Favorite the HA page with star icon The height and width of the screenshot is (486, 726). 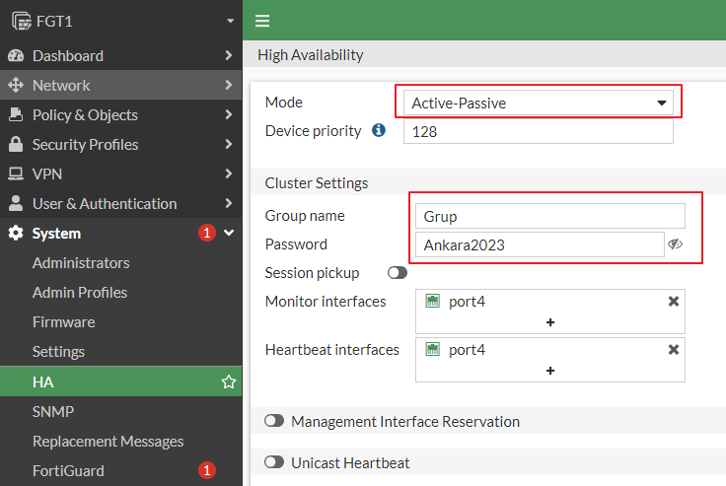[x=228, y=382]
